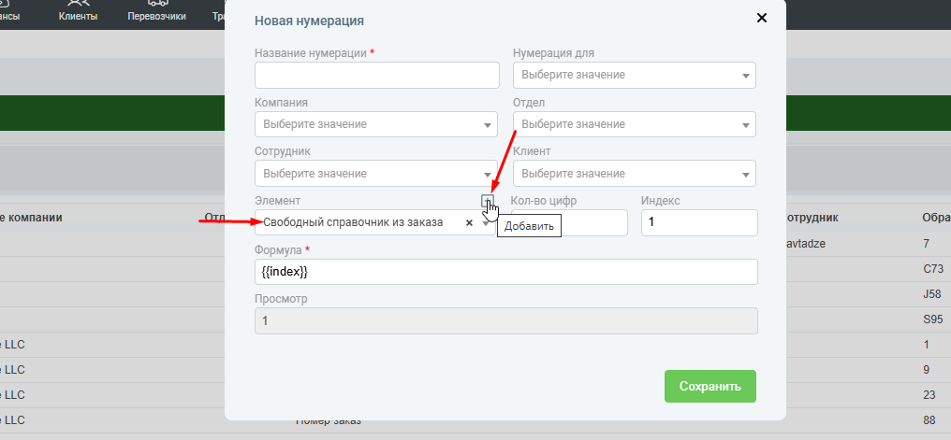Click the Просмотр preview field
This screenshot has height=440, width=951.
point(505,321)
